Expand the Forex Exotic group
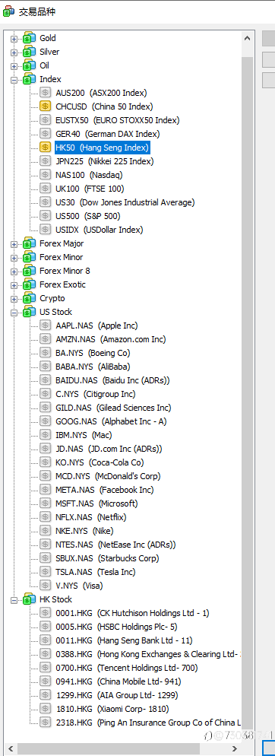Screen dimensions: 275x756 tap(14, 285)
